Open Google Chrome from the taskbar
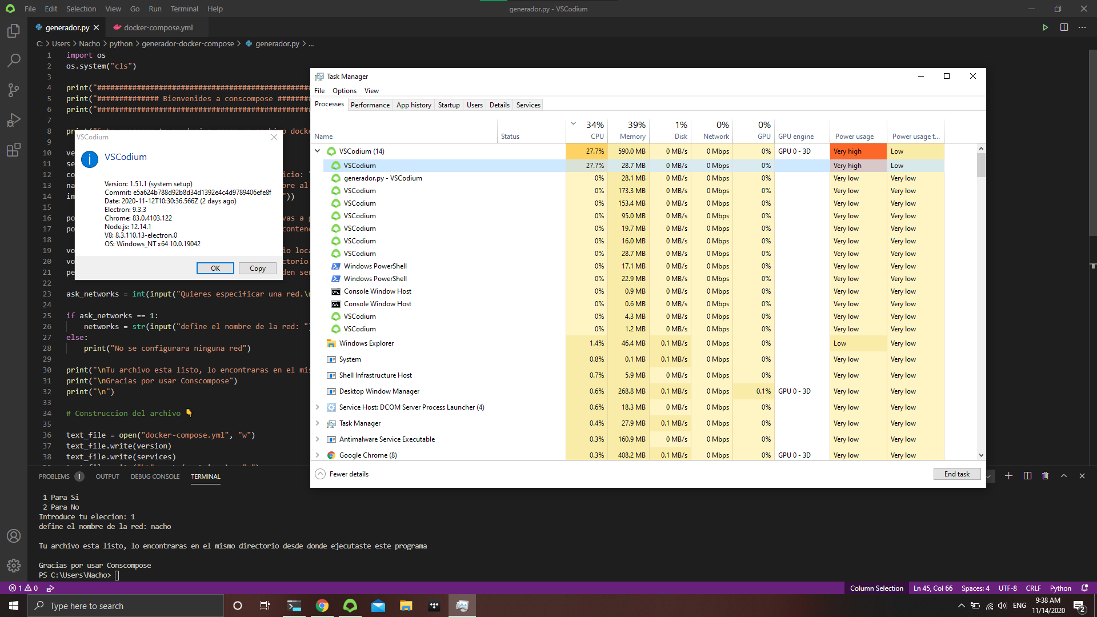1097x617 pixels. [x=322, y=606]
